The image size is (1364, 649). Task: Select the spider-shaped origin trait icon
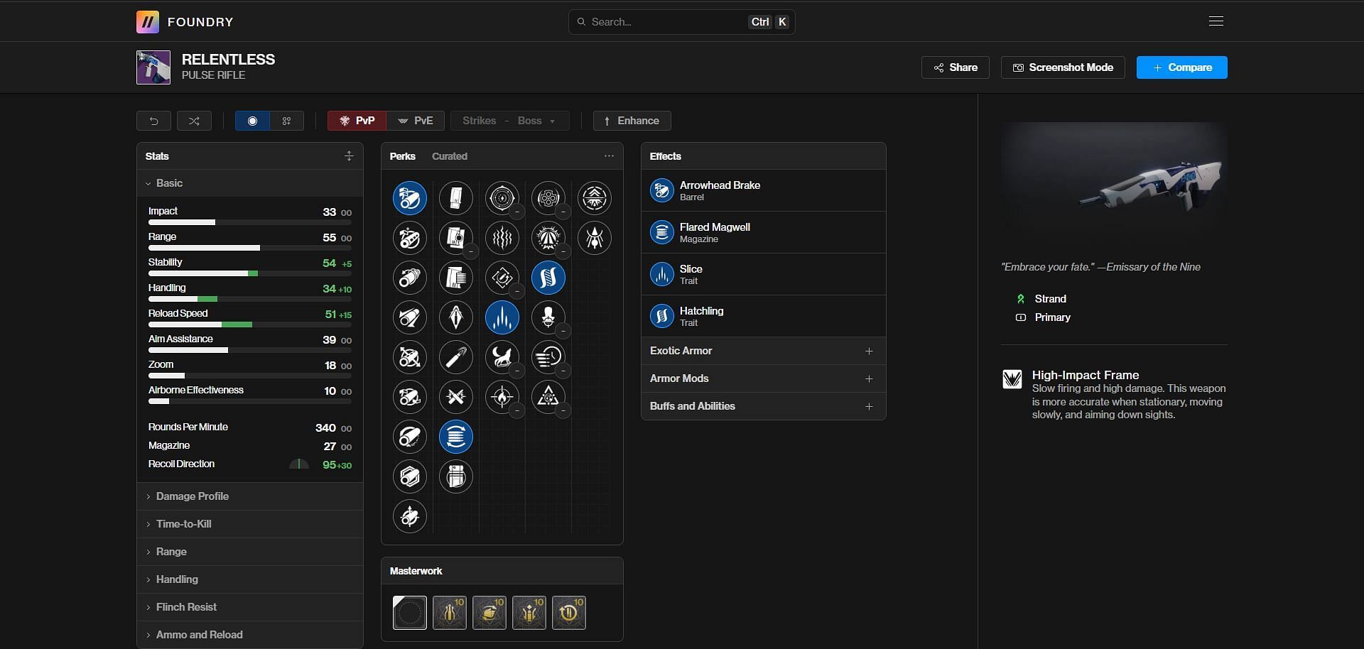click(x=595, y=238)
